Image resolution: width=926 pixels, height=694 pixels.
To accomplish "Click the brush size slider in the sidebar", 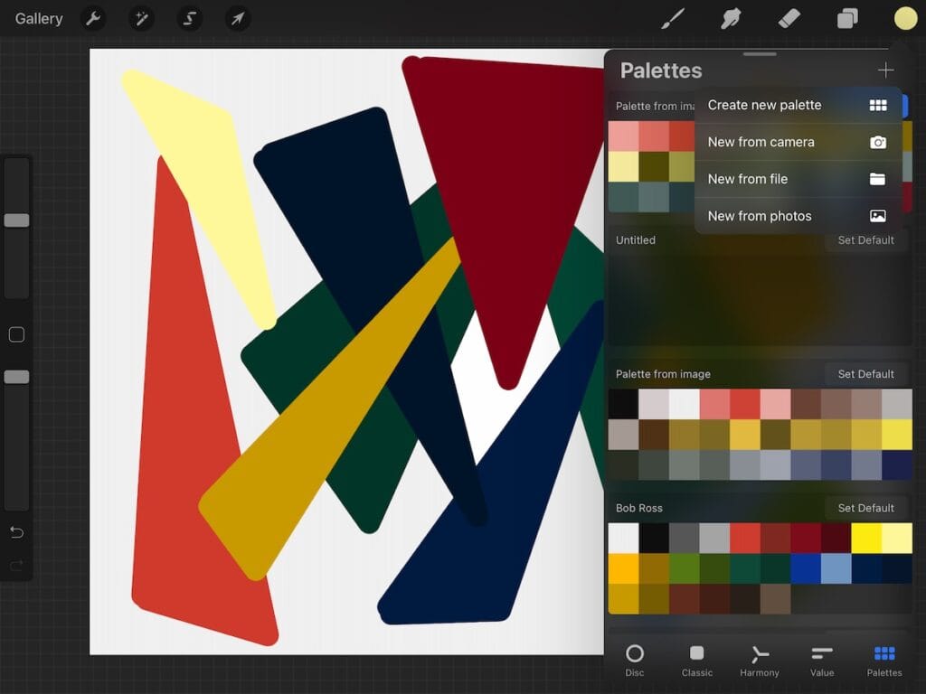I will [x=16, y=220].
